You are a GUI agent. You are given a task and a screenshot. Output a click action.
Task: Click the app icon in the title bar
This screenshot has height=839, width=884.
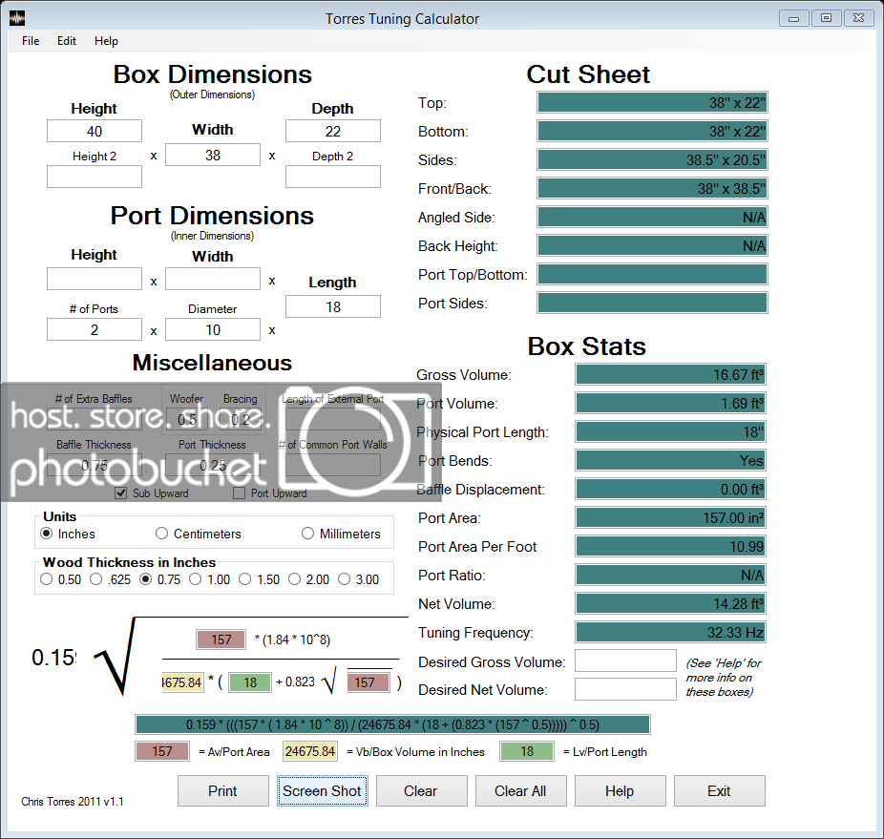click(17, 18)
